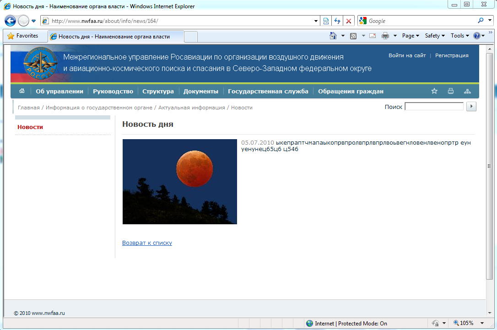Select the Руководство menu item
Screen dimensions: 497x330
[113, 91]
